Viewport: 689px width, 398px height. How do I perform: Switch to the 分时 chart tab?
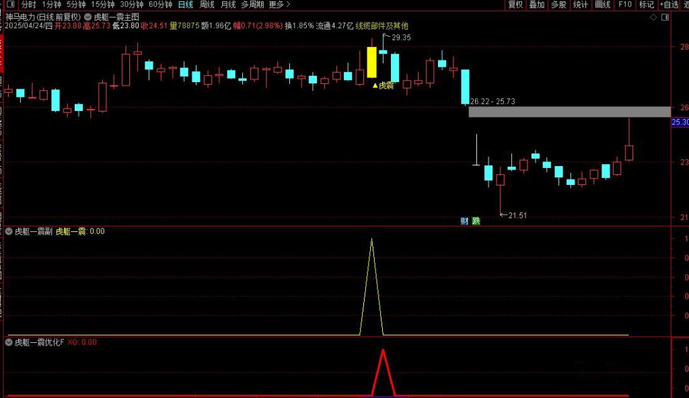point(28,5)
